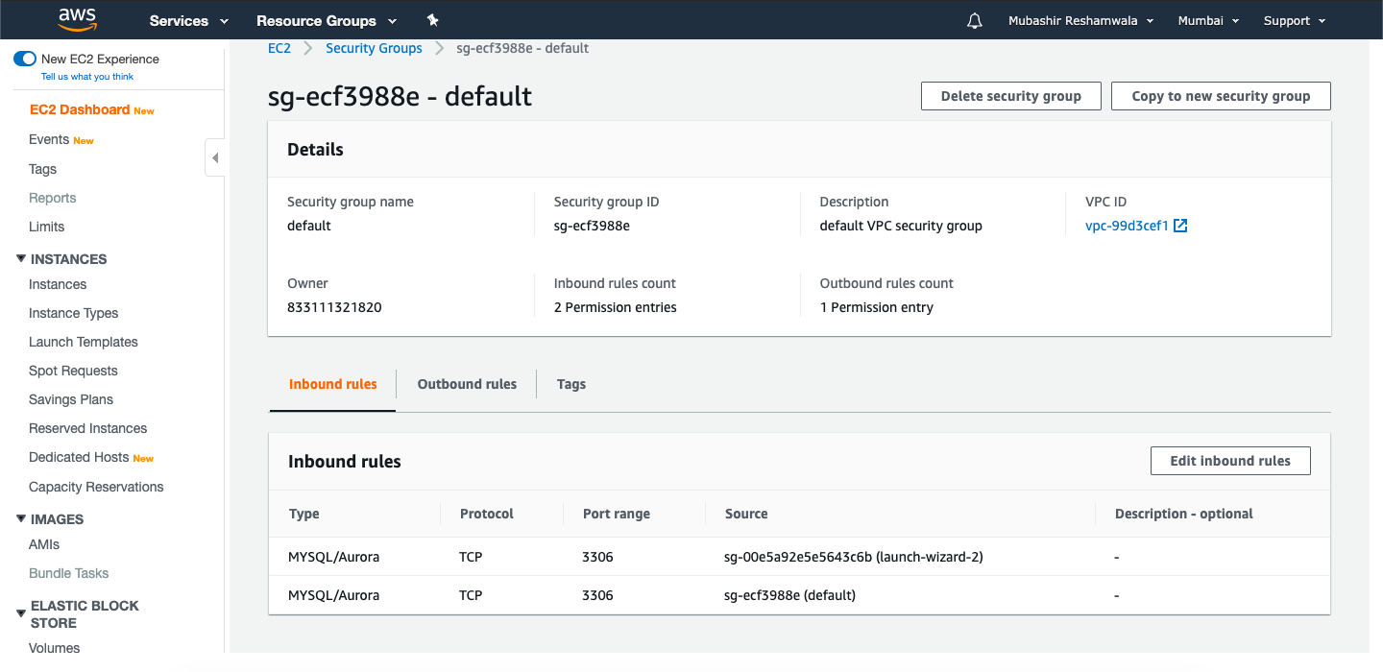The image size is (1383, 672).
Task: Open Dedicated Hosts in the sidebar
Action: point(79,457)
